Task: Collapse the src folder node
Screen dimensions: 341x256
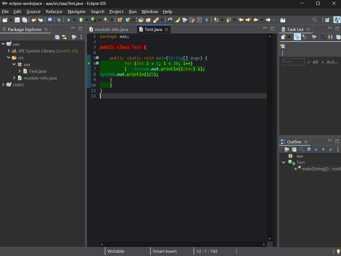Action: 9,58
